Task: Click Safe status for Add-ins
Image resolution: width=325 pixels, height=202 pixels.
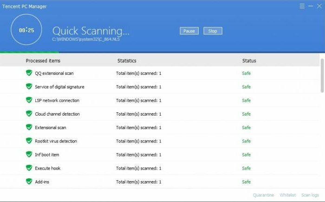Action: pyautogui.click(x=246, y=182)
